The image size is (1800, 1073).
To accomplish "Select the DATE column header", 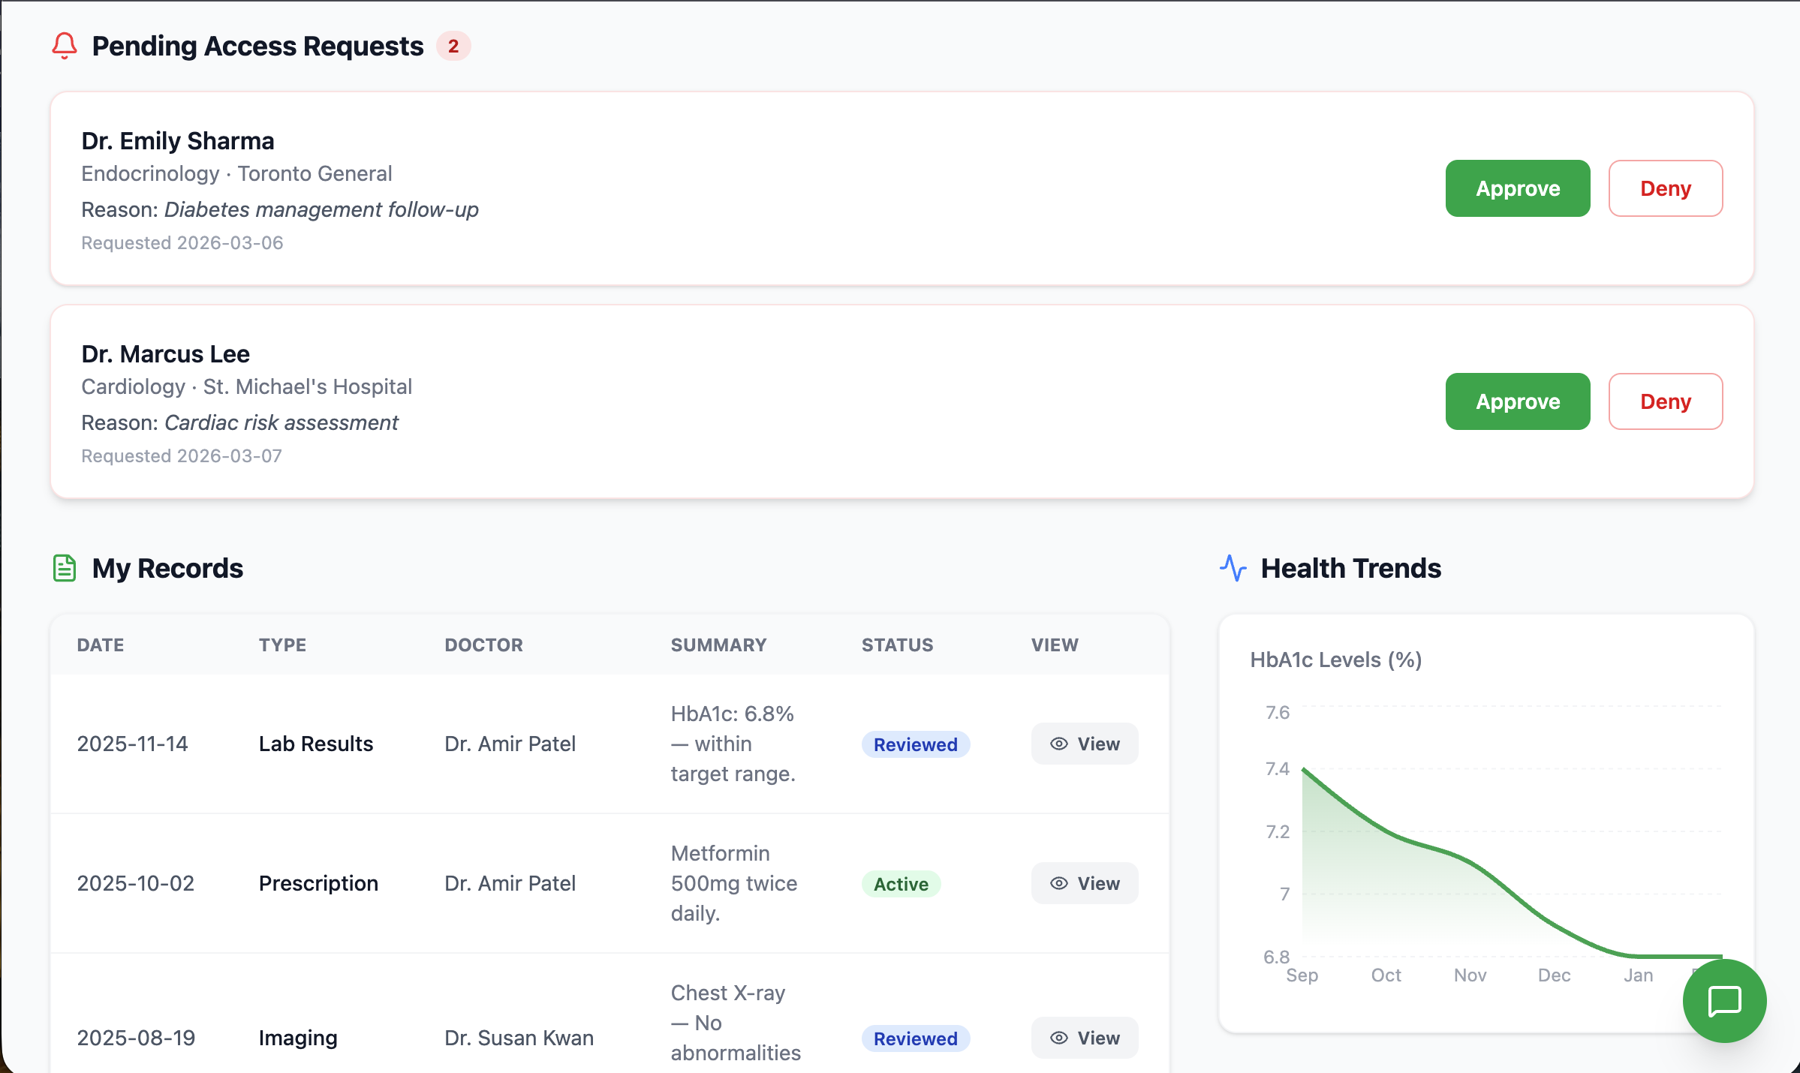I will (101, 645).
